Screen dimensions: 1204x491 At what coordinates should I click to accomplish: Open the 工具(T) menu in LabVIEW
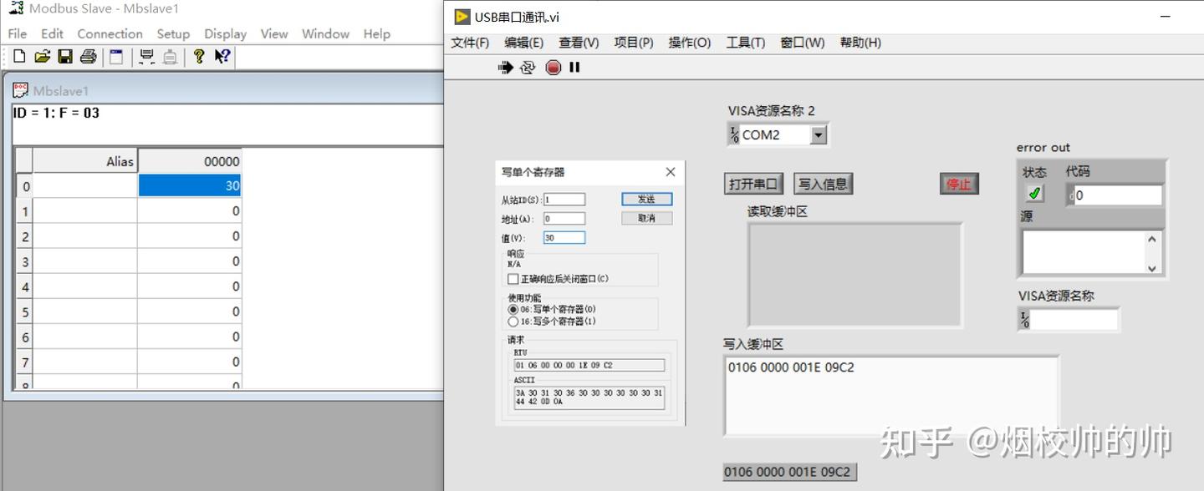click(x=744, y=43)
